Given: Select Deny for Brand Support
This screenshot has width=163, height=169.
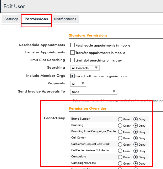Looking at the screenshot, I should pyautogui.click(x=135, y=119).
